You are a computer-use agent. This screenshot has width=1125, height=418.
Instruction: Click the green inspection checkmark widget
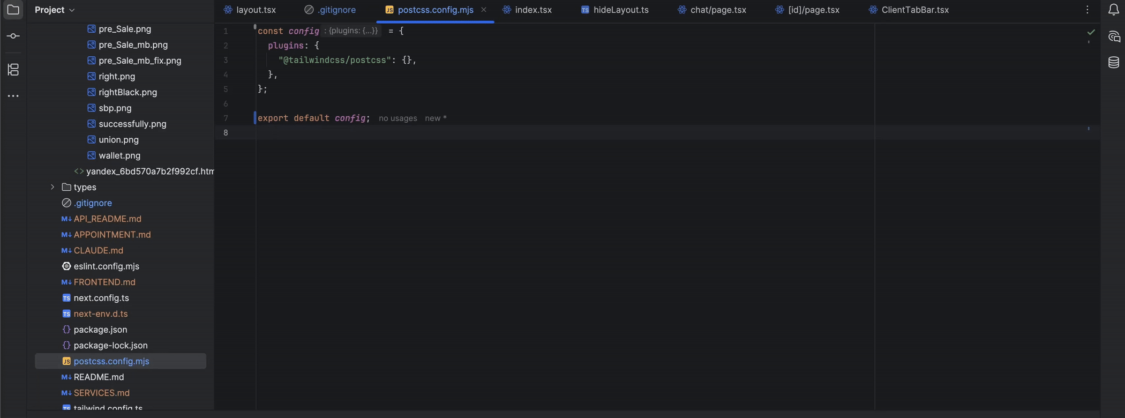(x=1091, y=32)
